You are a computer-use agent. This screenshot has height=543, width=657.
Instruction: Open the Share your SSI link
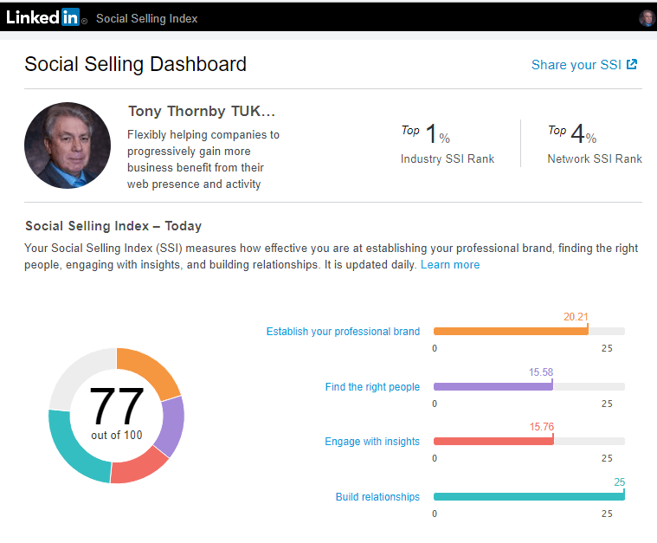[x=576, y=65]
